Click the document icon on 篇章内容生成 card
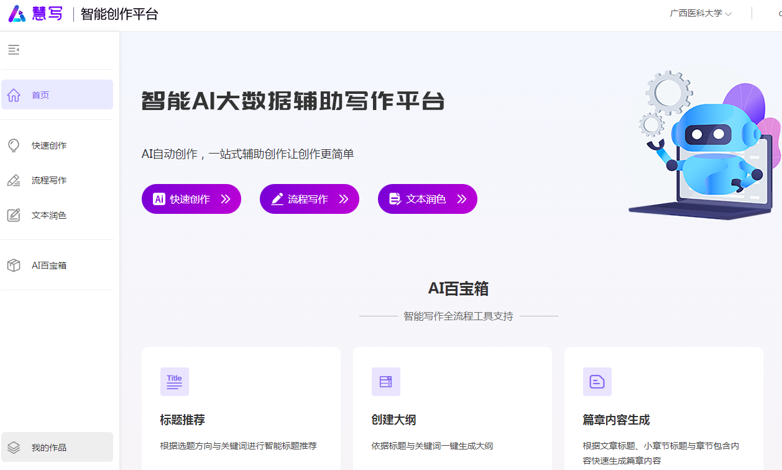The image size is (782, 470). (597, 381)
